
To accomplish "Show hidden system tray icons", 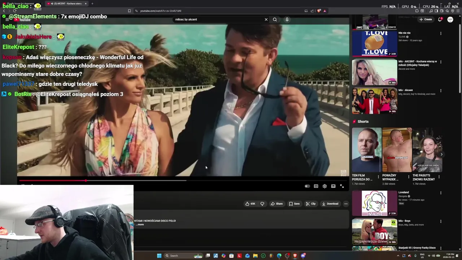I will click(x=398, y=256).
